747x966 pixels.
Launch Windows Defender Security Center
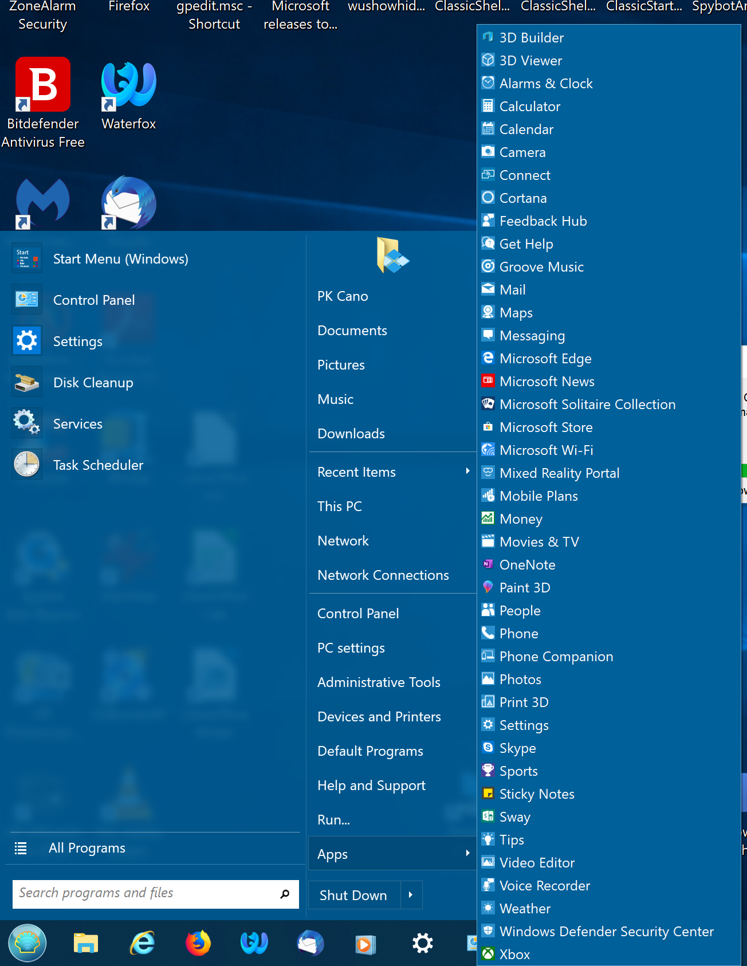tap(609, 932)
